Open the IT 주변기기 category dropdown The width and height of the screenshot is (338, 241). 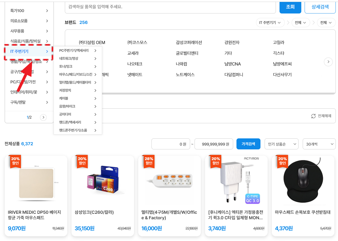270,23
